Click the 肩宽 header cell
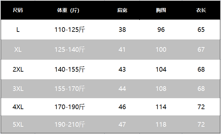The height and width of the screenshot is (134, 221). coord(122,10)
